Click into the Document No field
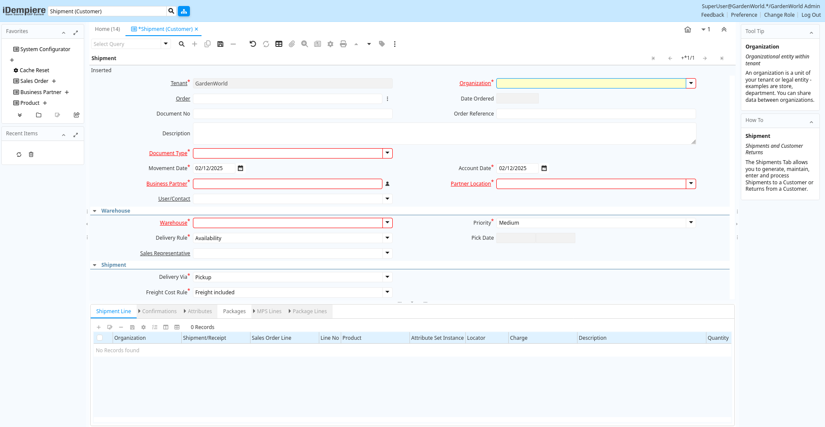The height and width of the screenshot is (427, 825). click(292, 114)
